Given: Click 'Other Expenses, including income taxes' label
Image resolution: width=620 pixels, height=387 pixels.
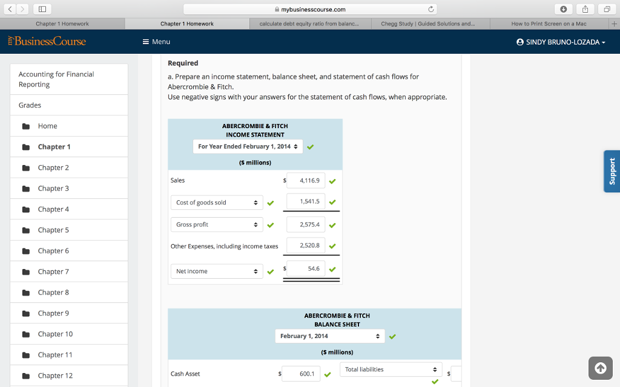Looking at the screenshot, I should (x=224, y=247).
